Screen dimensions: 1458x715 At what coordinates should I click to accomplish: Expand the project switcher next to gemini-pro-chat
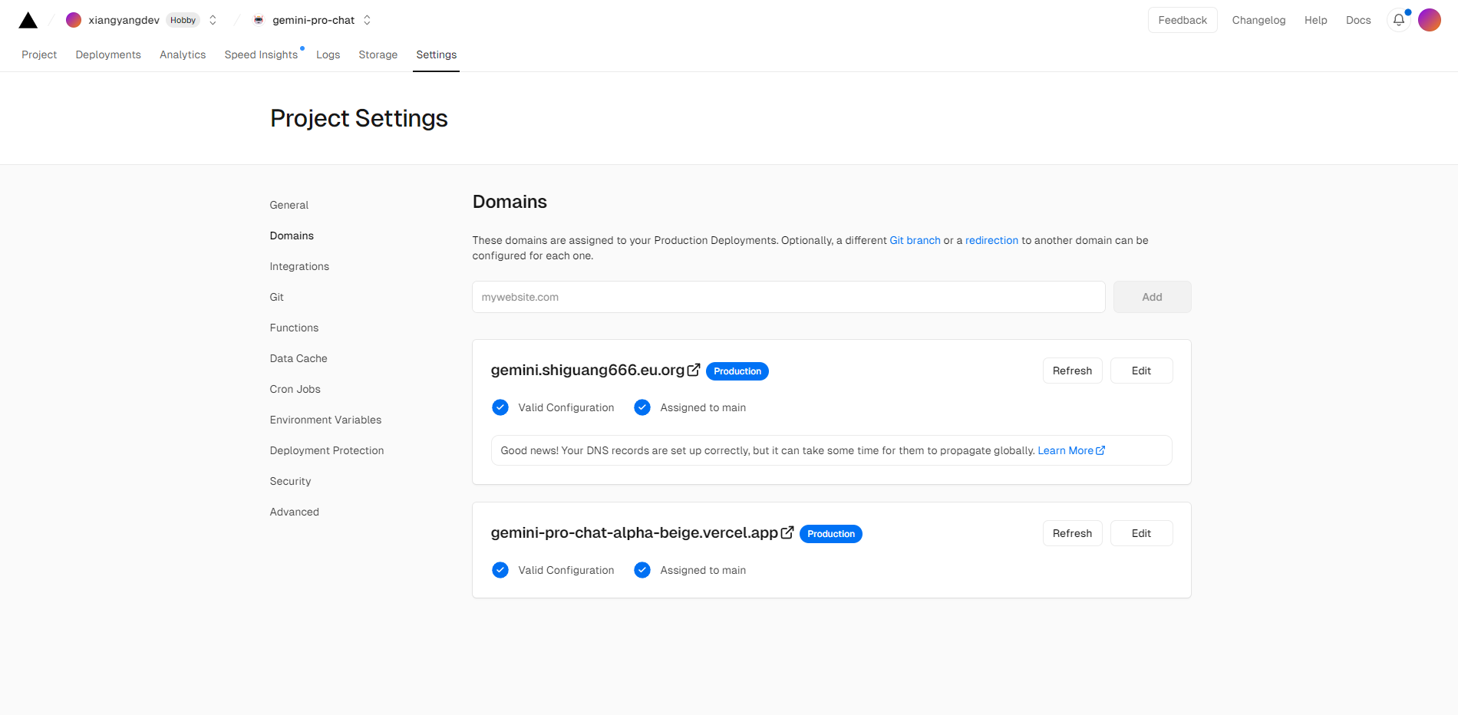(368, 20)
